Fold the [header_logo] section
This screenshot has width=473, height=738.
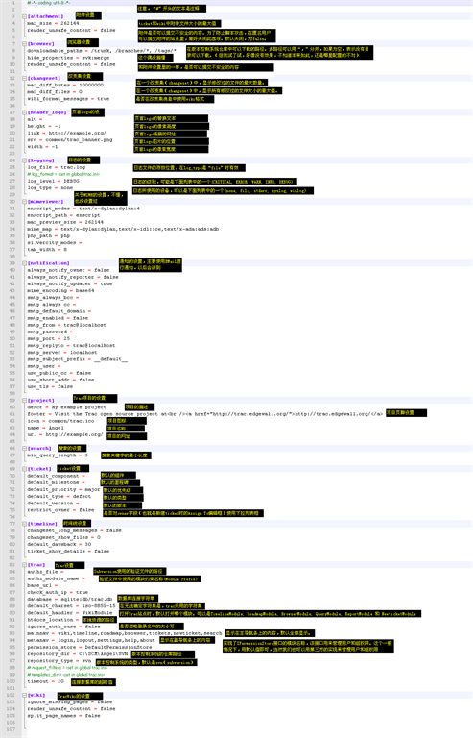24,112
